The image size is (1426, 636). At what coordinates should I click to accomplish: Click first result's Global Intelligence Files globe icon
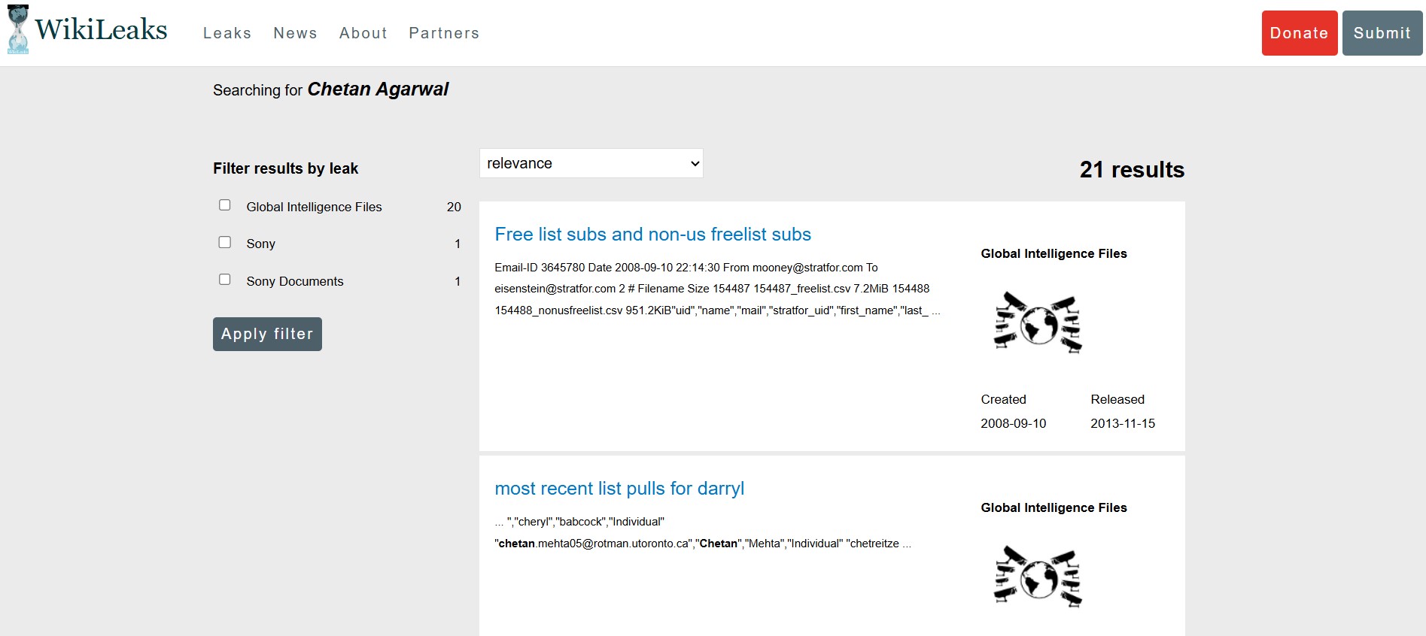click(1038, 323)
